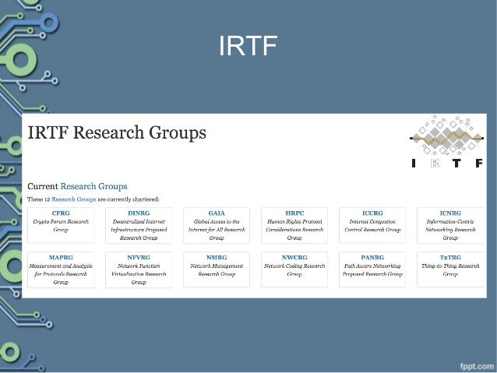This screenshot has height=373, width=497.
Task: Click 'Research Groups' link in 'These 12' sentence
Action: (x=74, y=199)
